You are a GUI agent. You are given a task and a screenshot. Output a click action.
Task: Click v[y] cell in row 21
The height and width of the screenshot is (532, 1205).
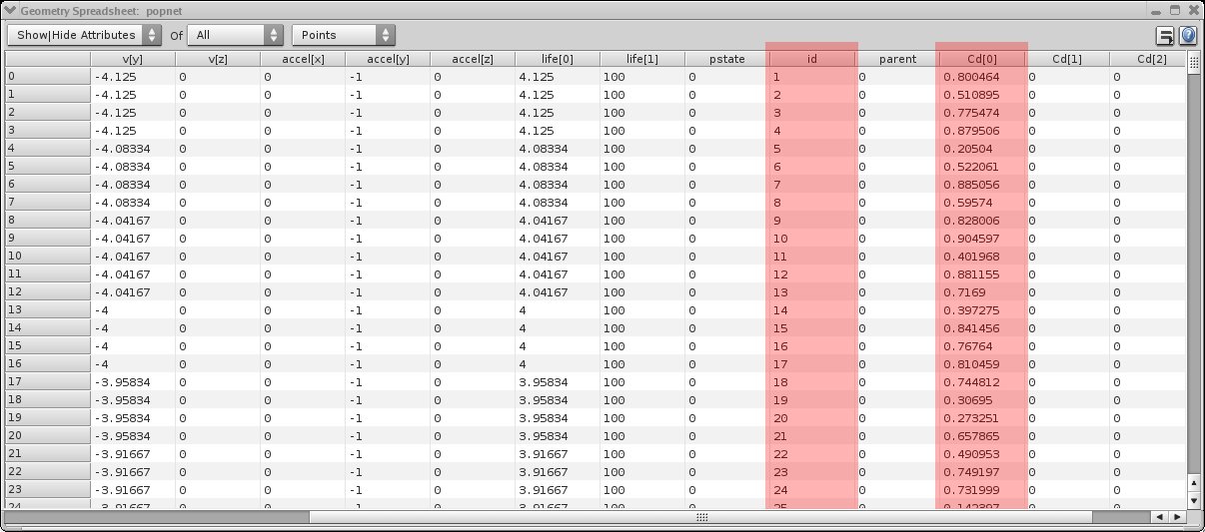coord(133,453)
